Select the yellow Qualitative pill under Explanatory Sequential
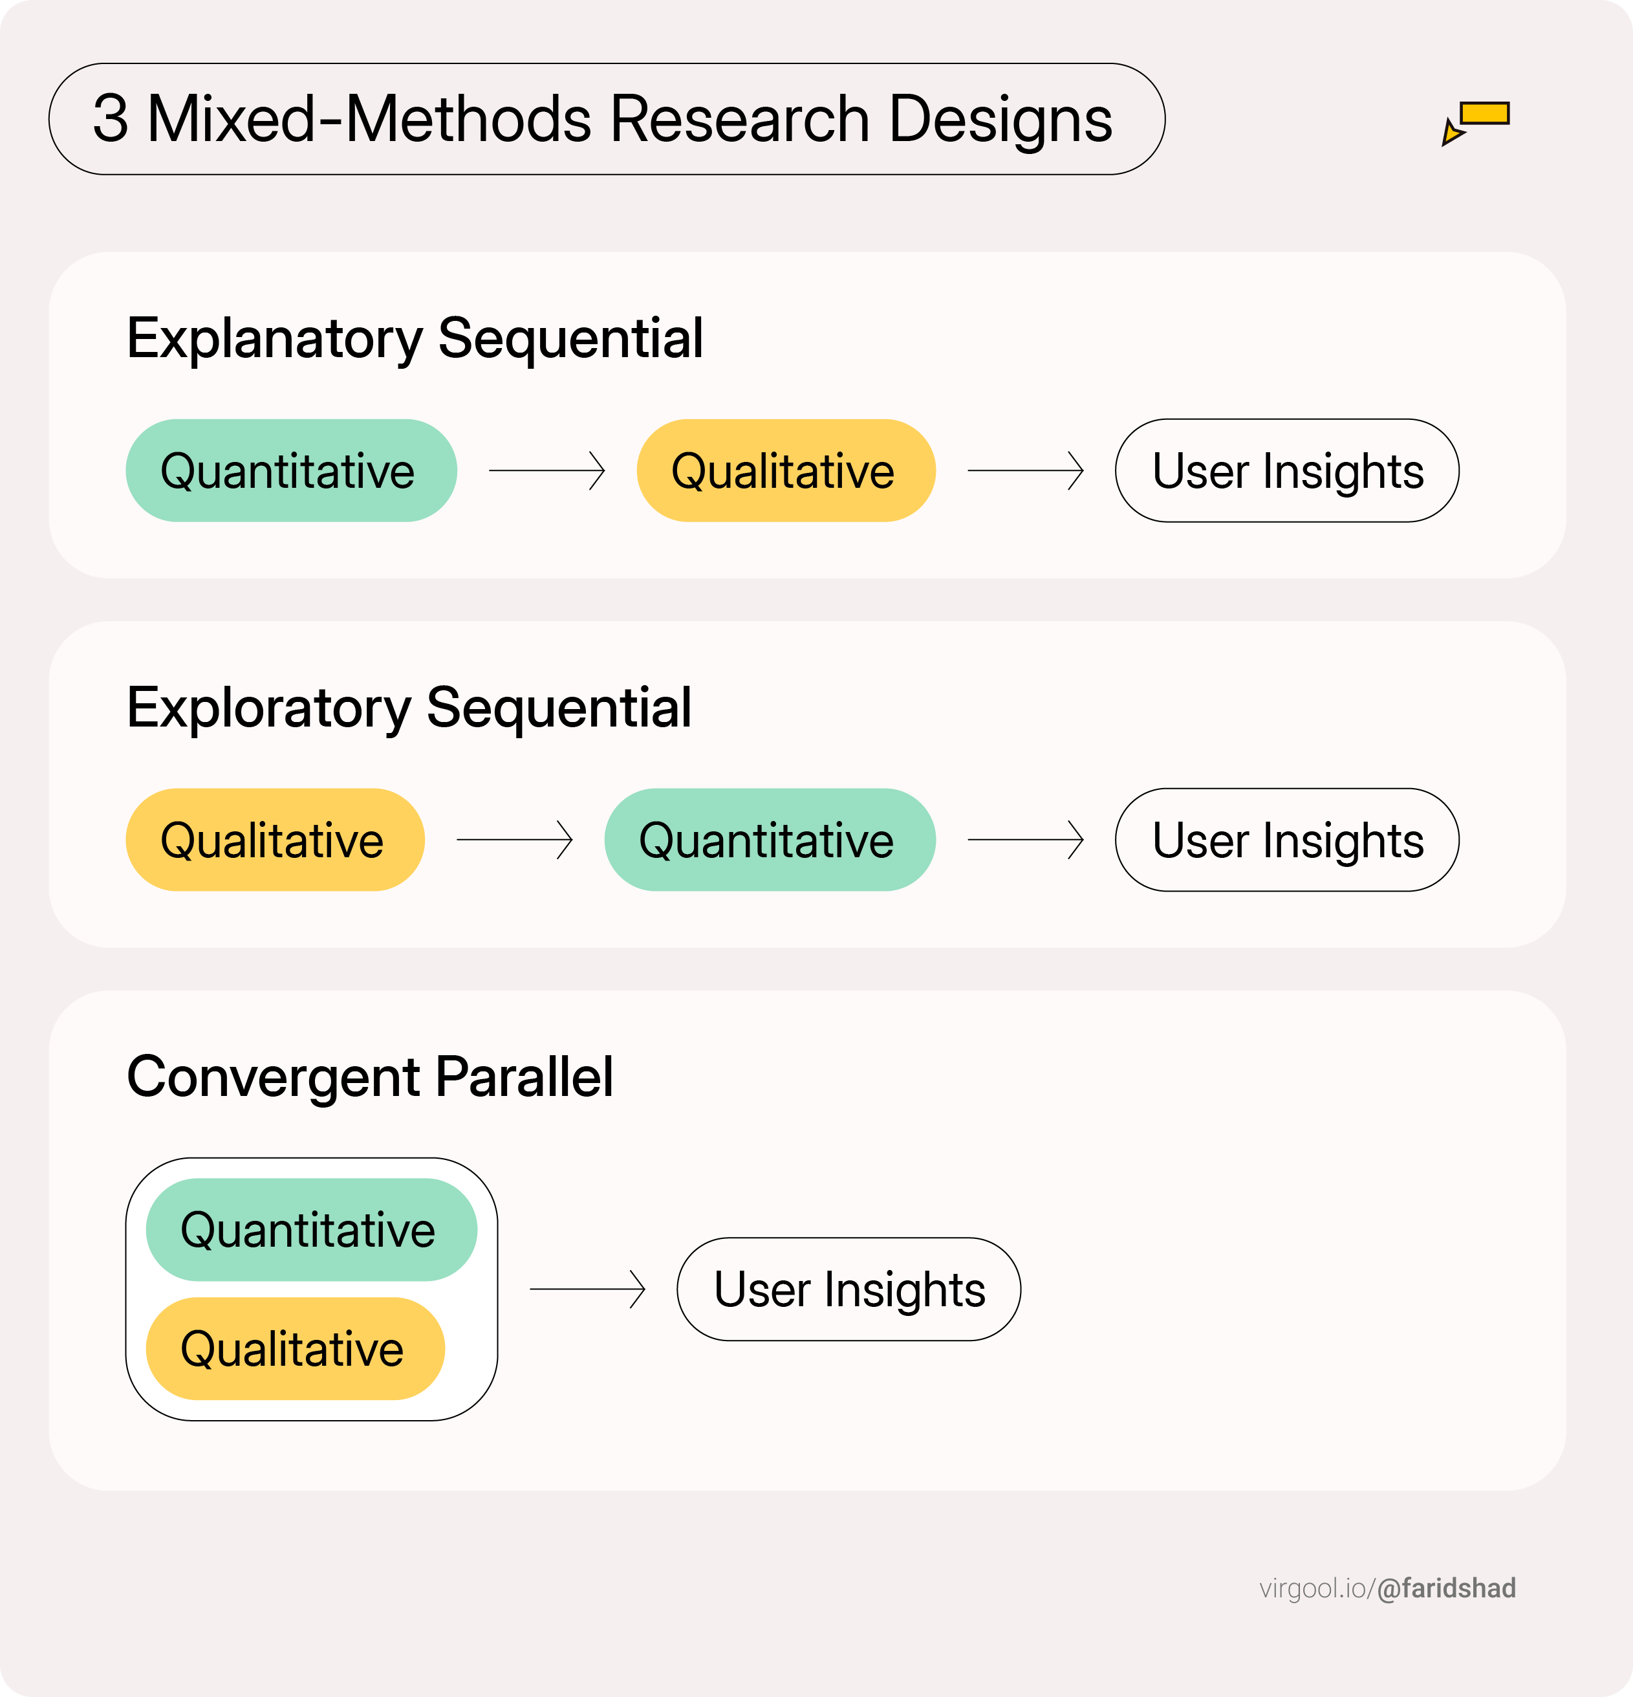The image size is (1633, 1697). point(786,470)
